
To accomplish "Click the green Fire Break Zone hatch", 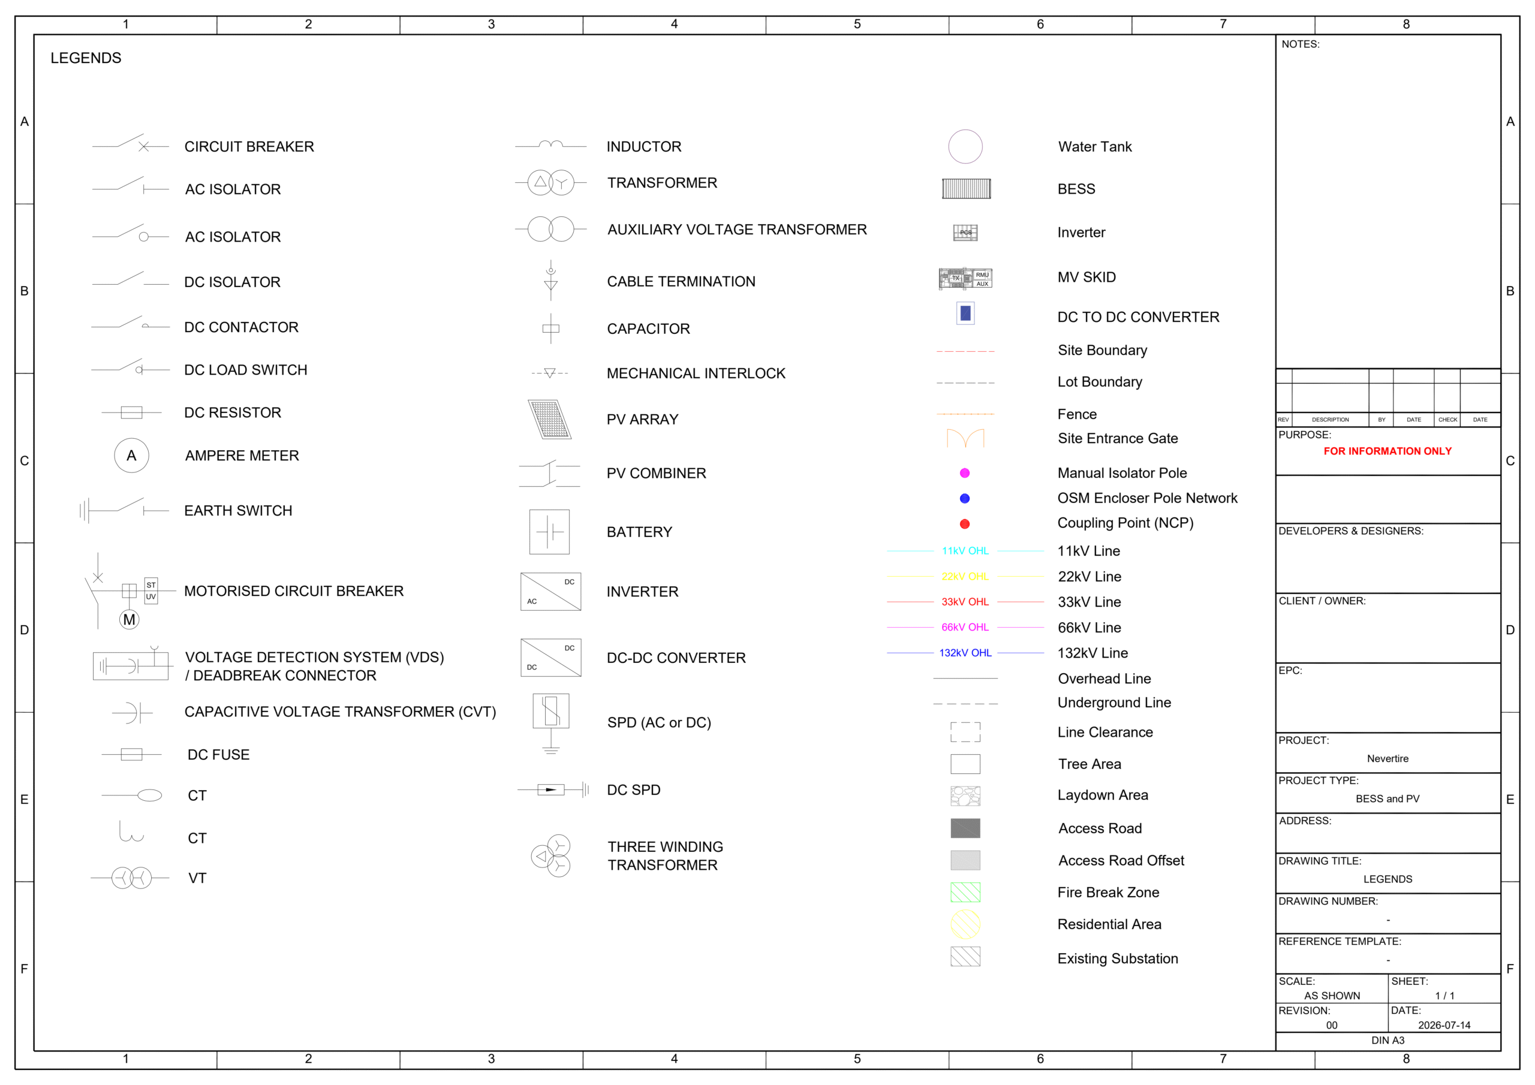I will tap(965, 893).
